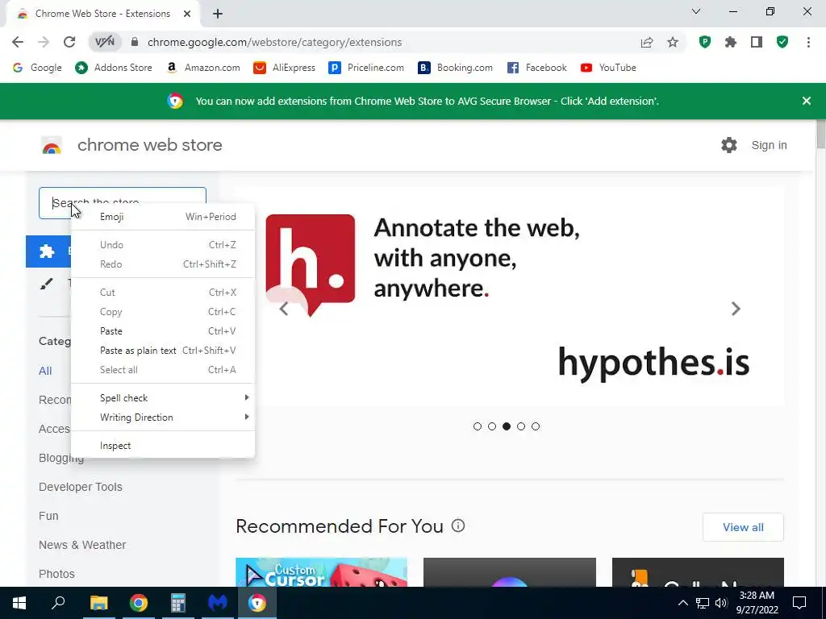Open the green checkmark security shield icon
This screenshot has height=619, width=826.
tap(782, 42)
